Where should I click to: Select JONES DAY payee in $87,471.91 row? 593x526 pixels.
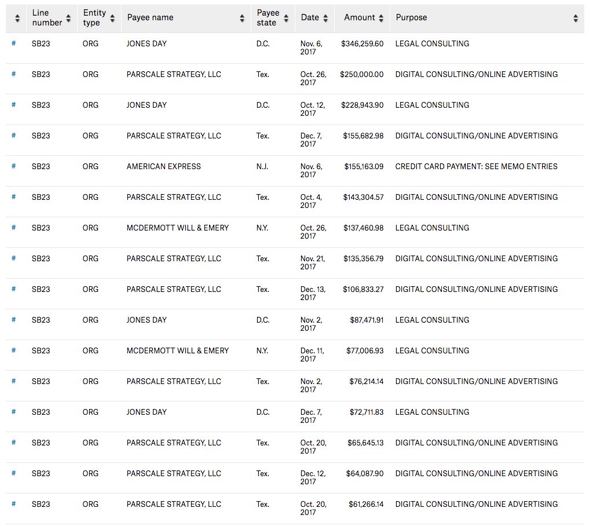(x=147, y=320)
